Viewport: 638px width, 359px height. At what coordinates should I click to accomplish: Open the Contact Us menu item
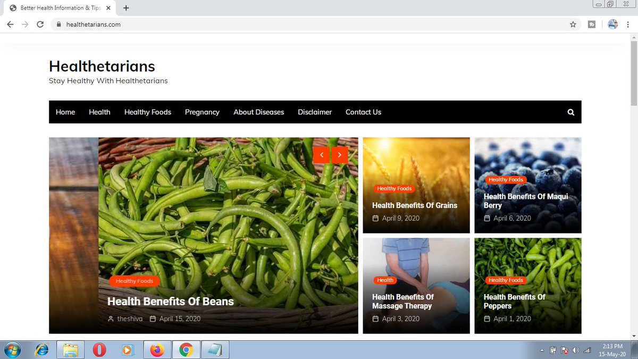click(363, 112)
